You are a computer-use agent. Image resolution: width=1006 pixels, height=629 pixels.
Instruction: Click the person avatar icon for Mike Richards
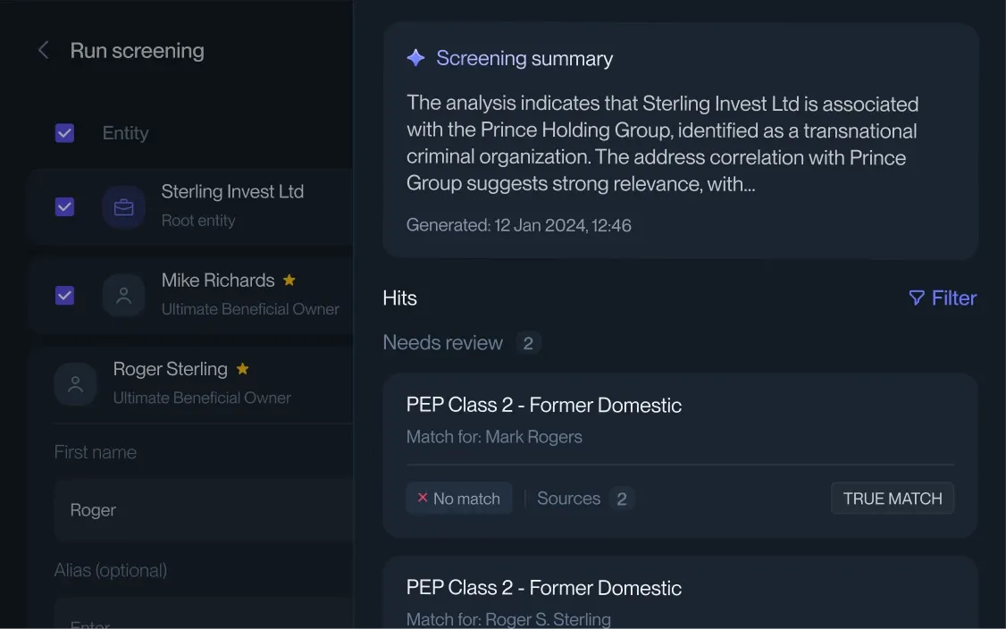click(x=123, y=296)
